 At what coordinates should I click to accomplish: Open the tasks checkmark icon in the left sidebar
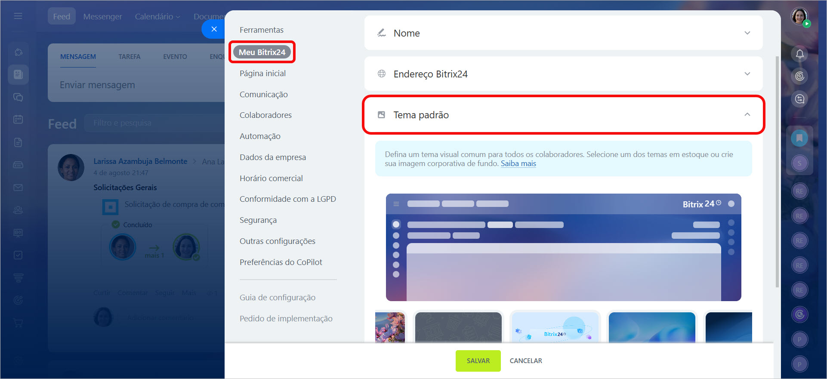pyautogui.click(x=18, y=255)
